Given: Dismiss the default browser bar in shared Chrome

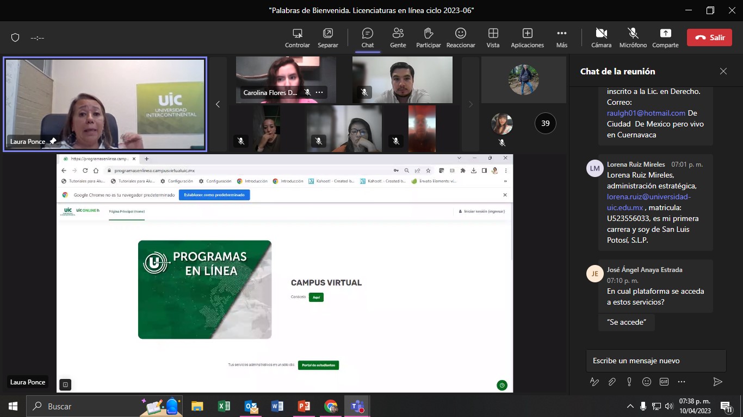Looking at the screenshot, I should point(505,195).
